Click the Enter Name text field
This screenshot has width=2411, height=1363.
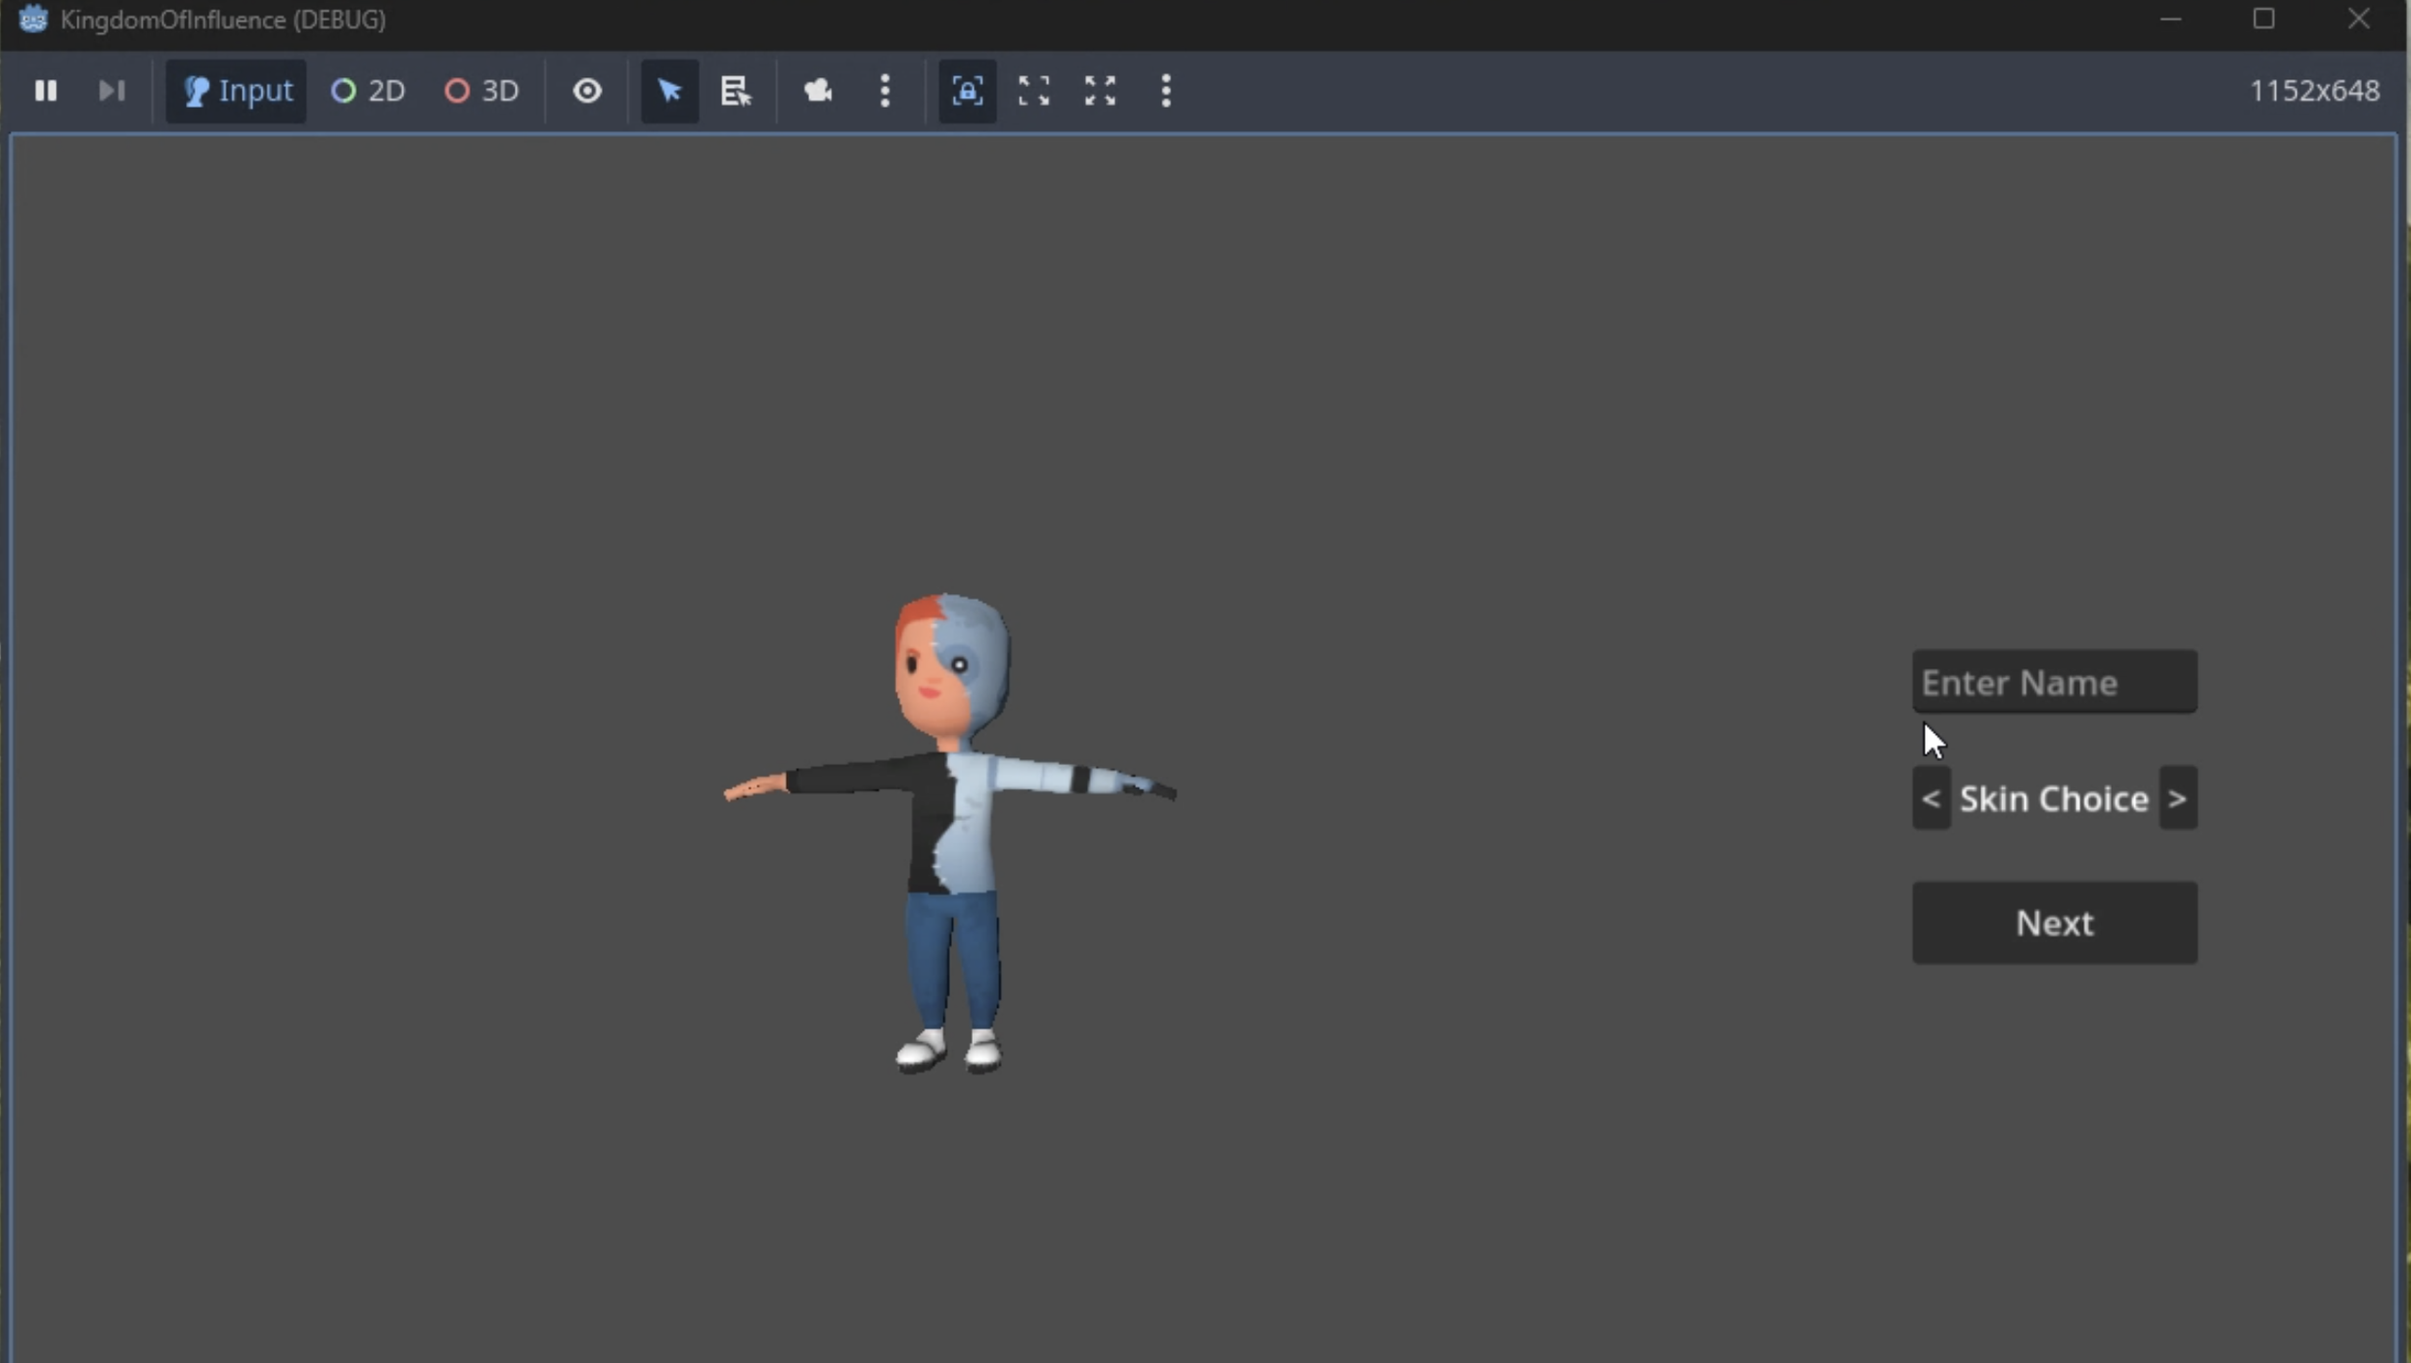click(x=2053, y=681)
